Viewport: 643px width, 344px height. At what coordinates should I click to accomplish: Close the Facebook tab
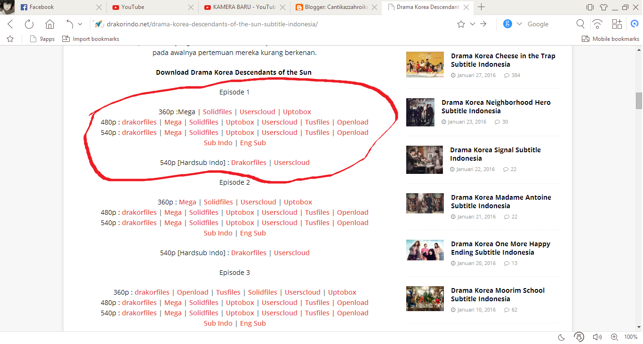(99, 7)
